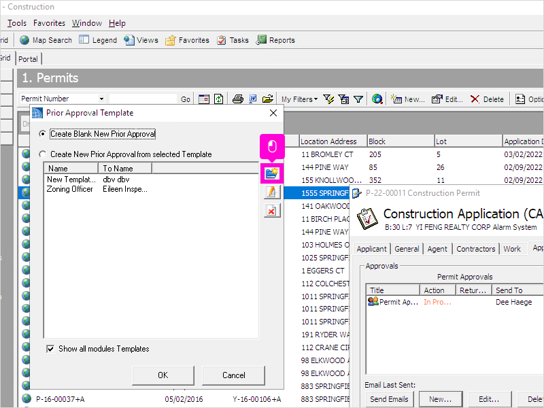This screenshot has height=408, width=544.
Task: Click the Permit Approval people icon
Action: 373,301
